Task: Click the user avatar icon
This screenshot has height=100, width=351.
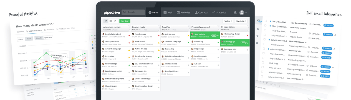Action: pos(242,12)
